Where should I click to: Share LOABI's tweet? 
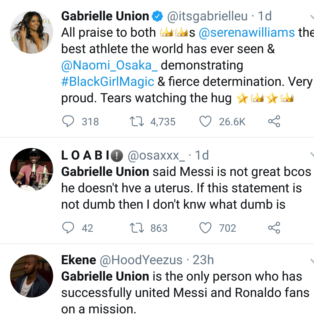point(274,228)
